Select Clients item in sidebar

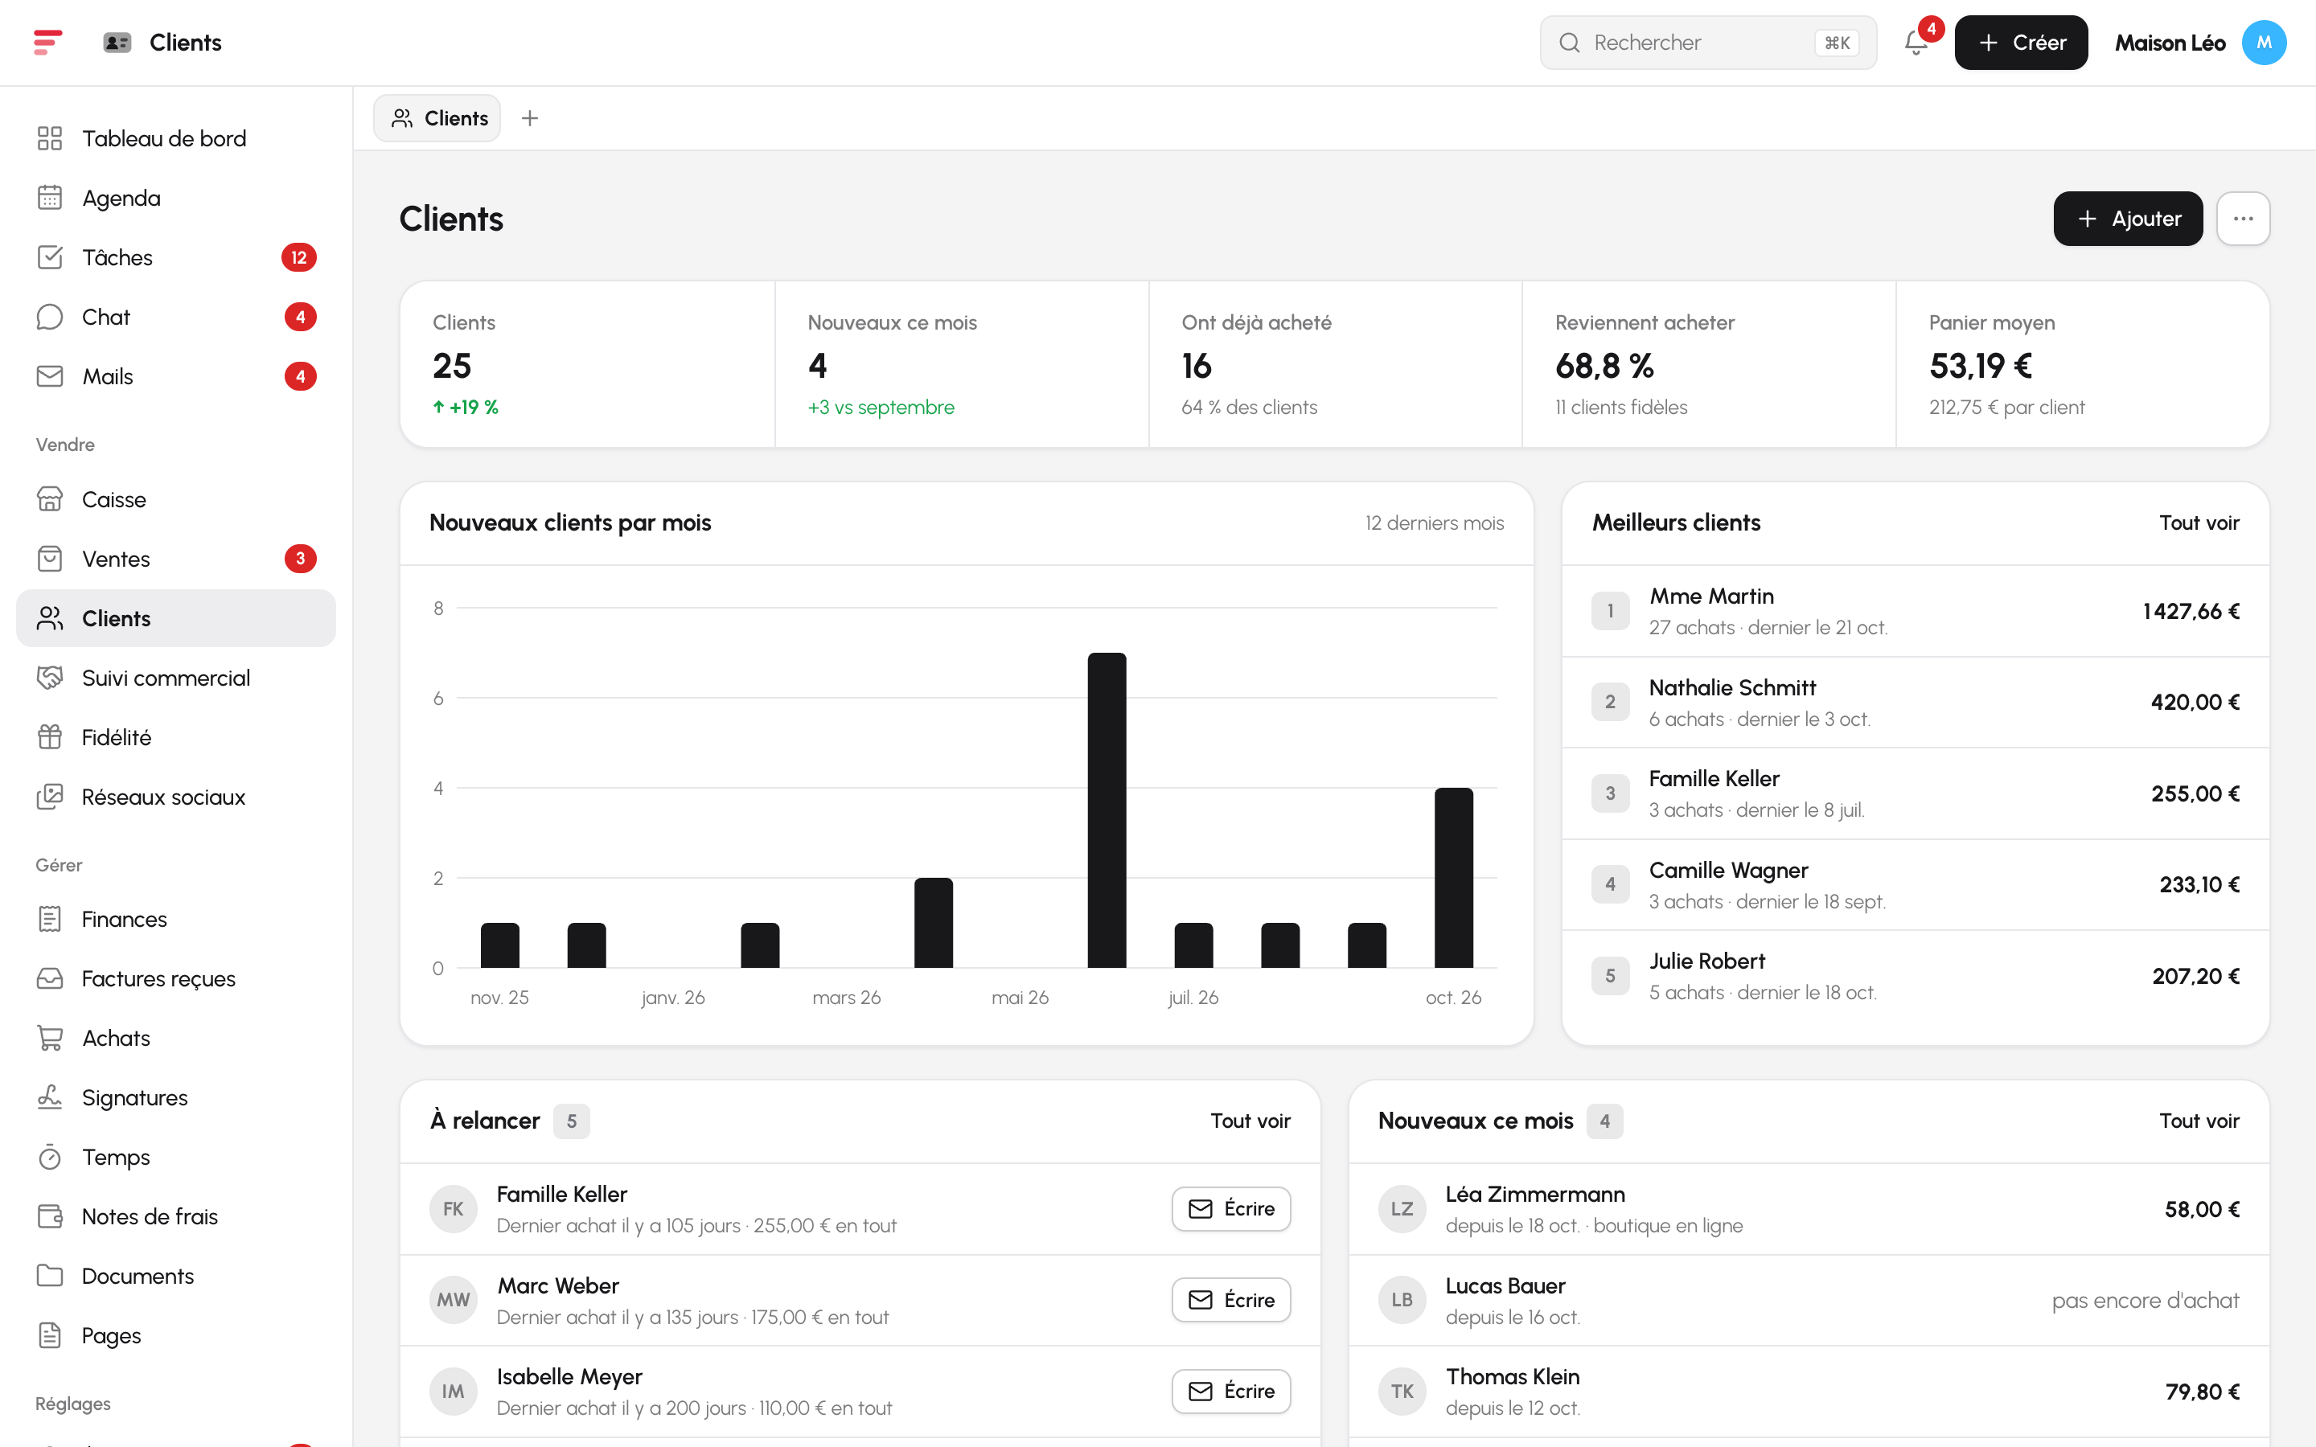[176, 618]
